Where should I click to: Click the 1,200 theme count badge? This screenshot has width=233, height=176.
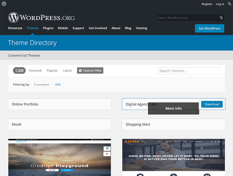(x=19, y=70)
